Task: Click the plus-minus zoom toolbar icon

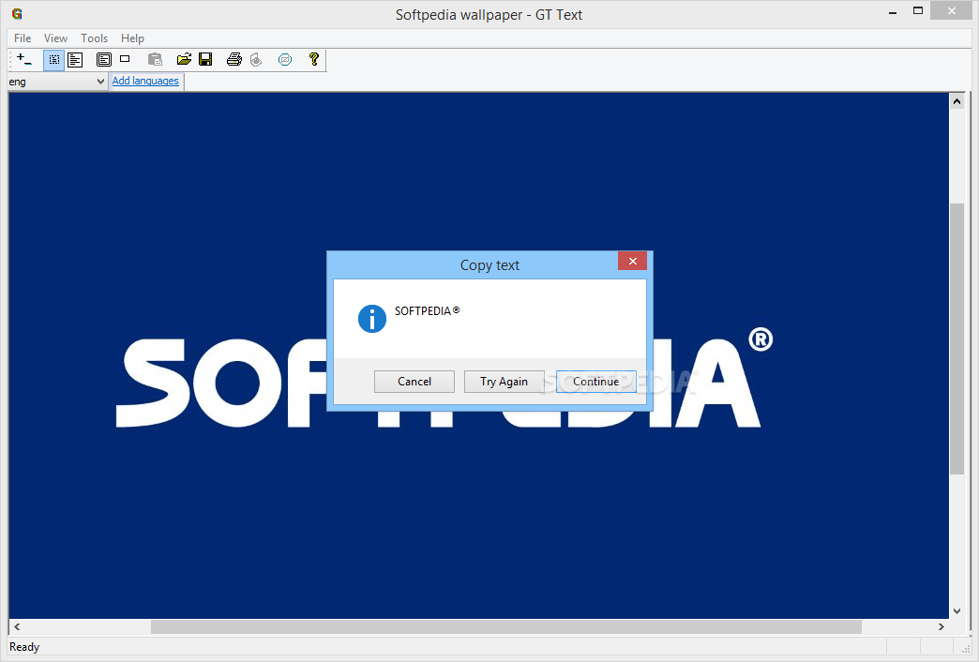Action: tap(24, 59)
